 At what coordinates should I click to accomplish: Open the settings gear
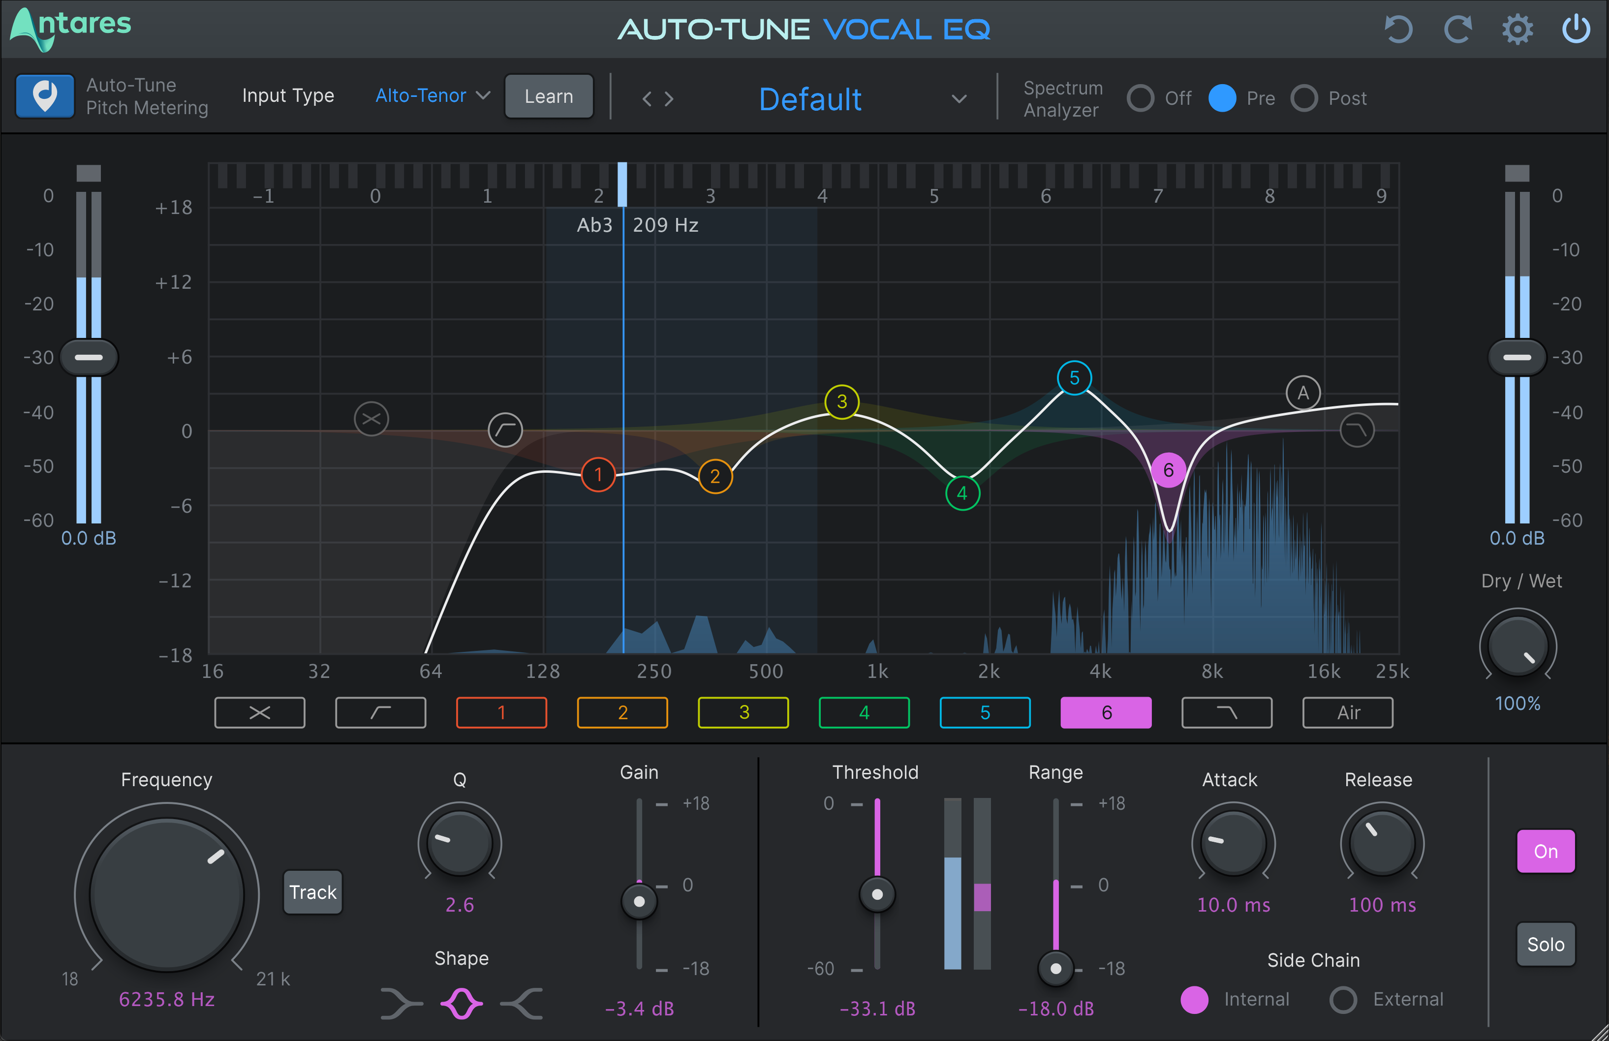coord(1517,29)
